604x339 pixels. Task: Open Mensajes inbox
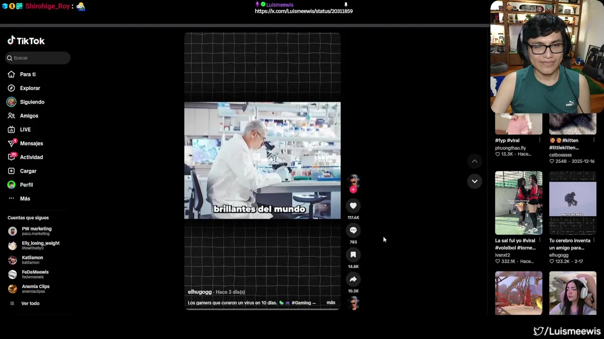click(x=32, y=143)
